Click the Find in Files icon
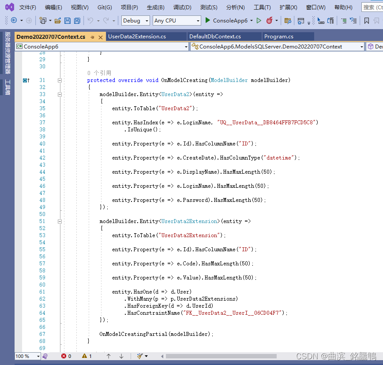Image resolution: width=383 pixels, height=365 pixels. [288, 20]
